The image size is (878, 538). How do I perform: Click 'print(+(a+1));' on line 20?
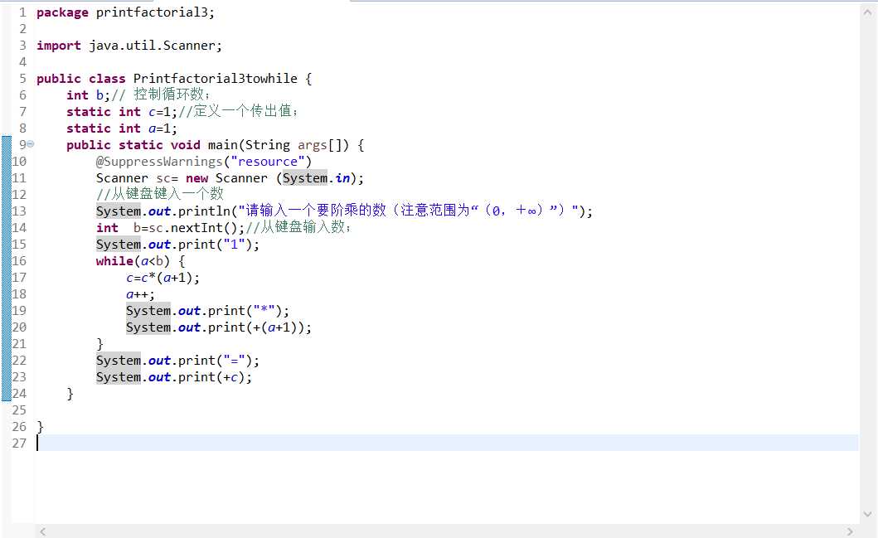coord(260,327)
